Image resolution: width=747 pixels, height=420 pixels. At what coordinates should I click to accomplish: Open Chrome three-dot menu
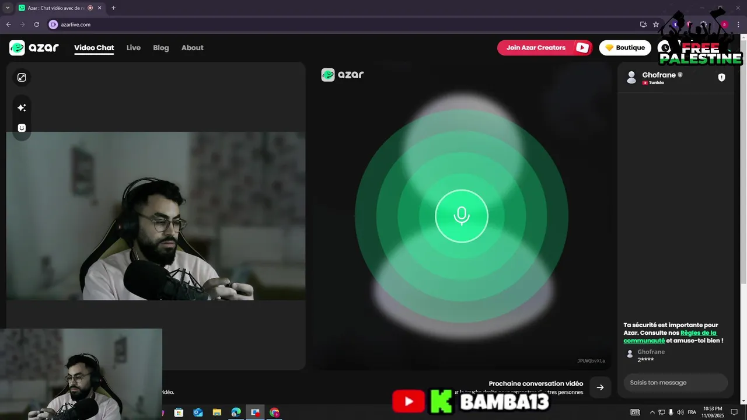(x=738, y=24)
